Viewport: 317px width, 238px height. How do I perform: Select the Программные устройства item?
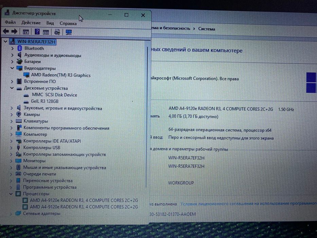click(x=50, y=187)
